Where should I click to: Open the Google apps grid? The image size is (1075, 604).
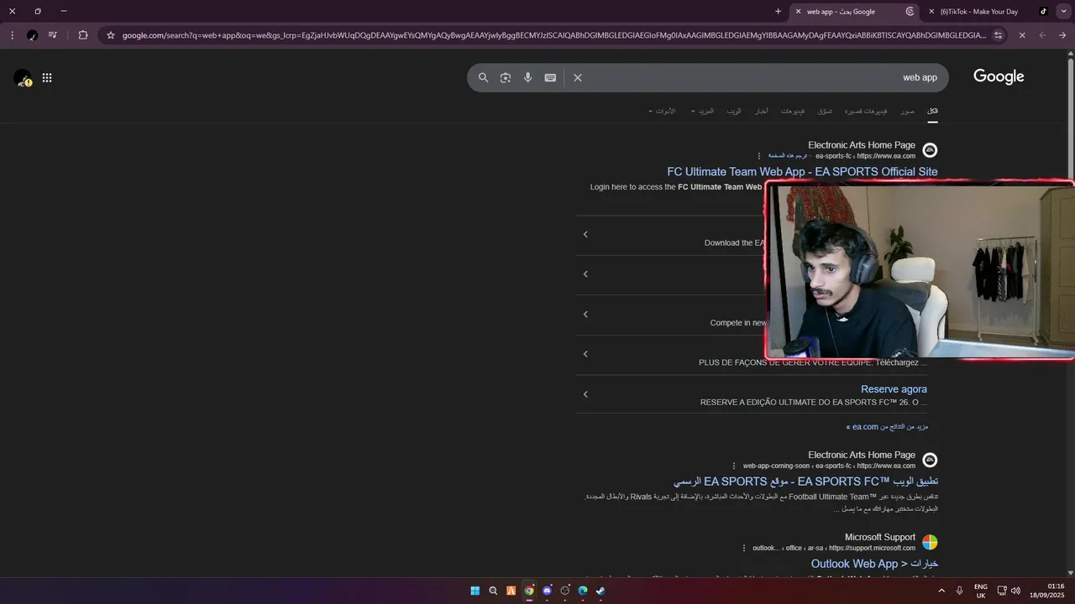point(47,78)
